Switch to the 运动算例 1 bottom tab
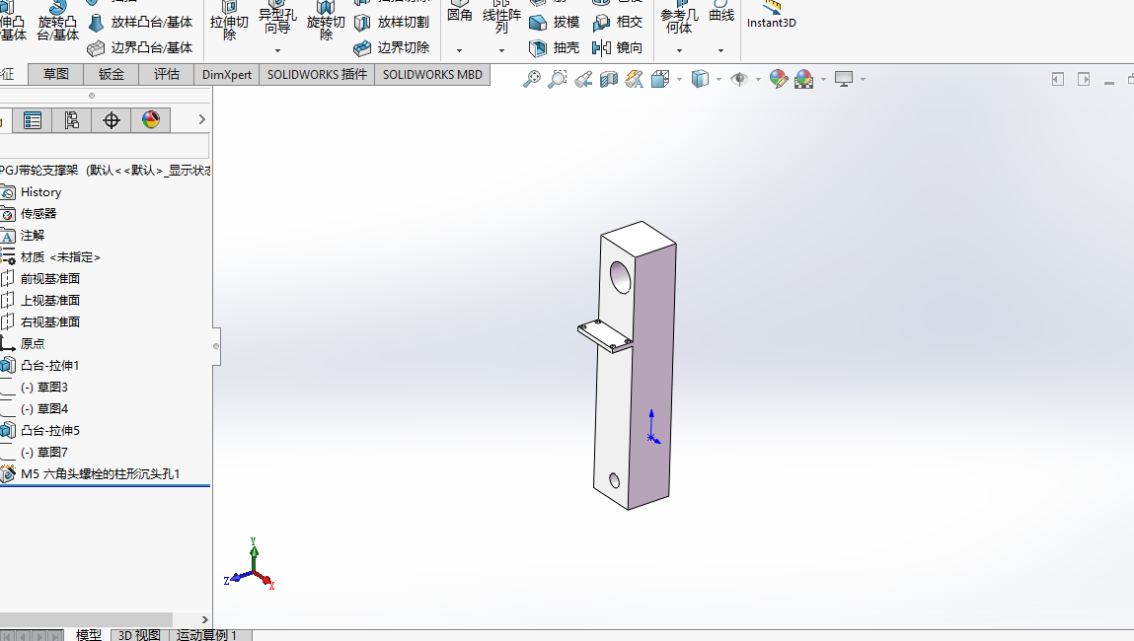Image resolution: width=1134 pixels, height=641 pixels. 209,634
